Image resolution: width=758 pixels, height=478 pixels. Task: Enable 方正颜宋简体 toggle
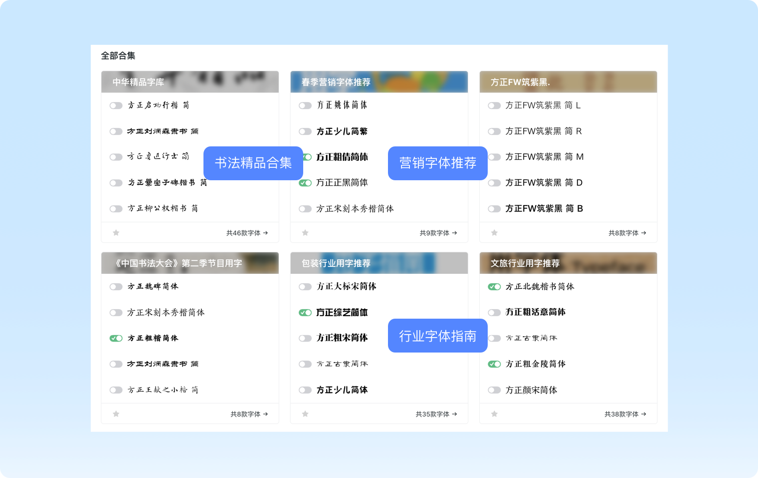pyautogui.click(x=494, y=390)
